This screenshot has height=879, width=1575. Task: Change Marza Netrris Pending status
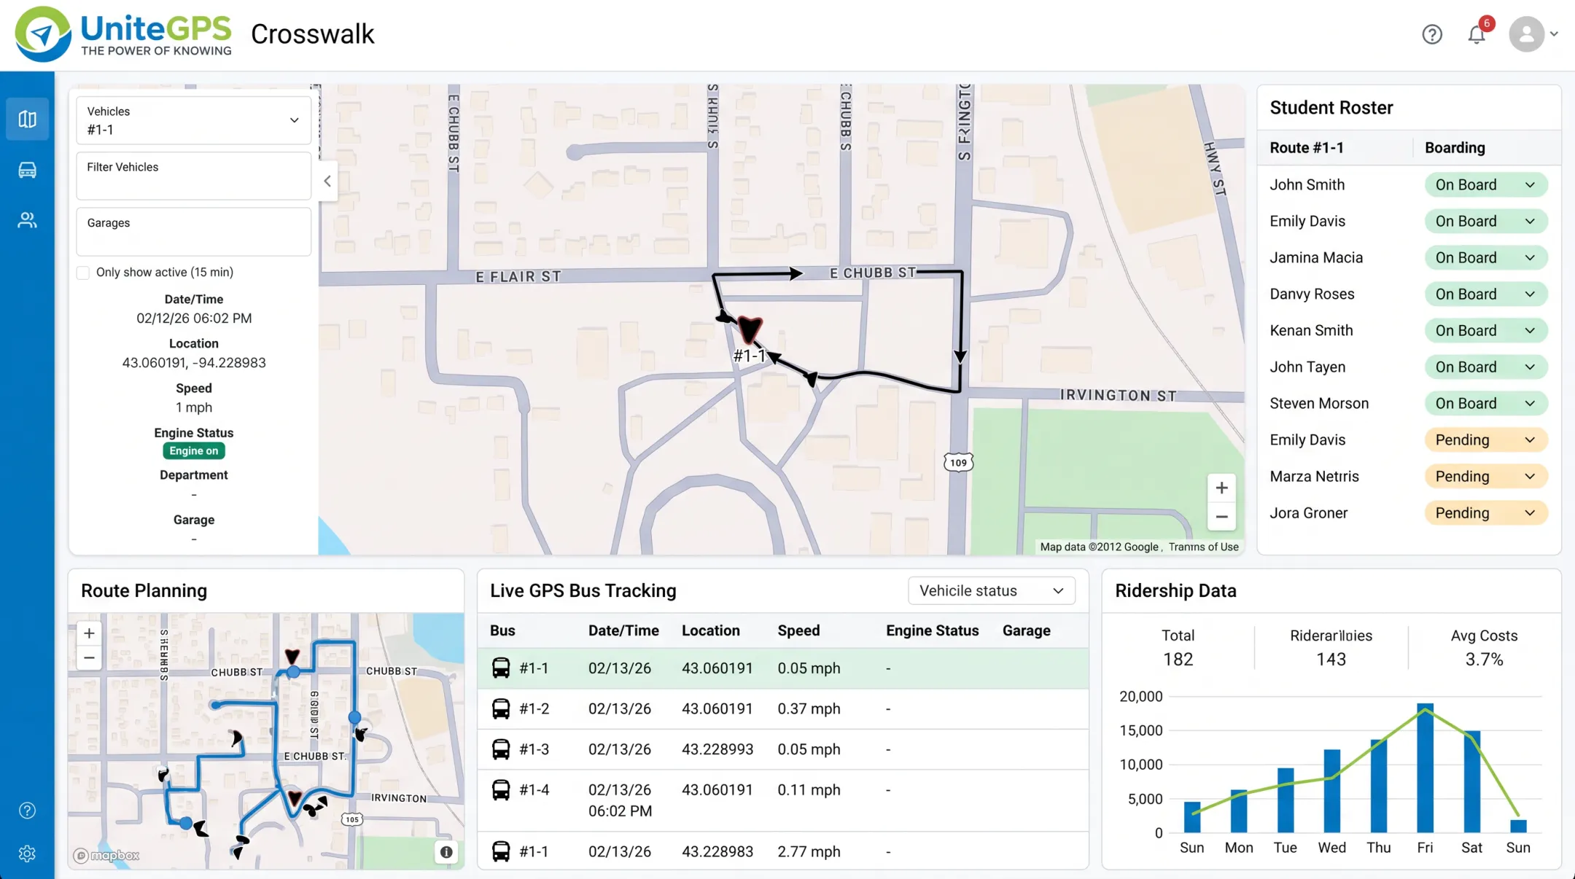1485,476
